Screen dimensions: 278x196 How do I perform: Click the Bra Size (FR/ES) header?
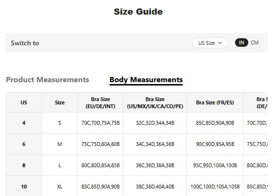215,102
